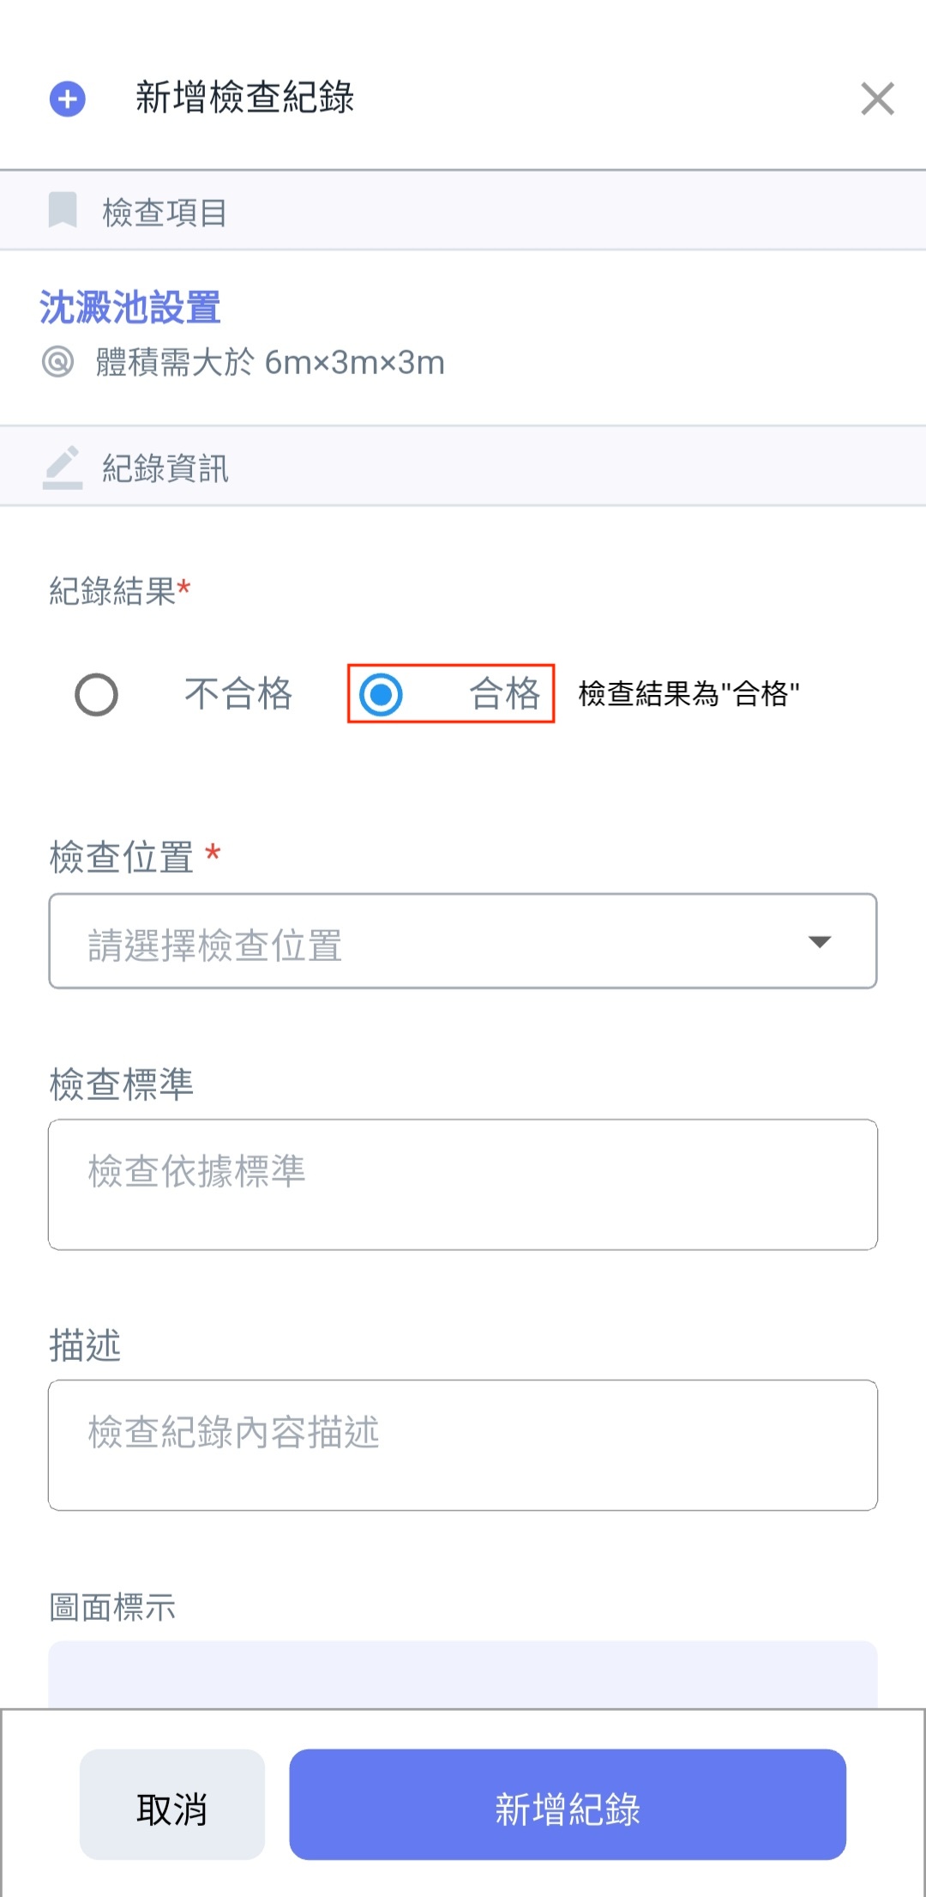
Task: Click the pencil icon beside 紀錄資訊
Action: pos(63,468)
